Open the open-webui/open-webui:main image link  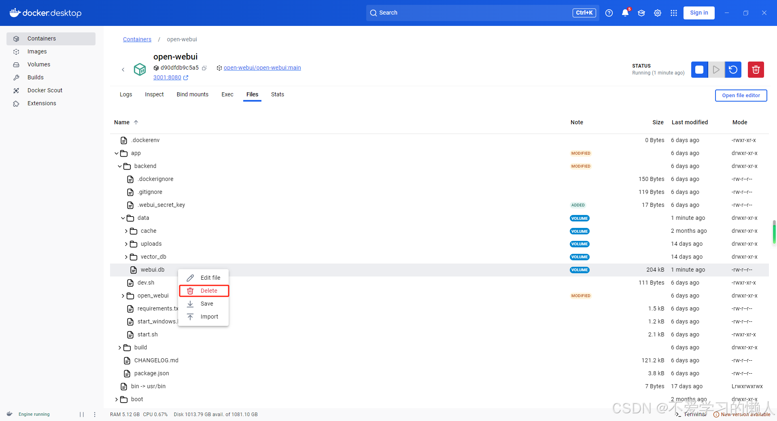point(262,68)
